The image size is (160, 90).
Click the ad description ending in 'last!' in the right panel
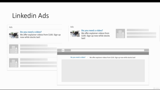point(95,36)
